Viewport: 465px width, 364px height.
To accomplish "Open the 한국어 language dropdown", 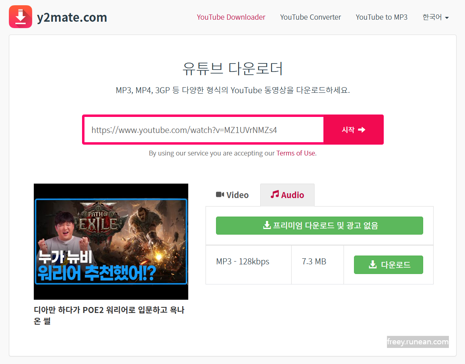I will pyautogui.click(x=435, y=17).
